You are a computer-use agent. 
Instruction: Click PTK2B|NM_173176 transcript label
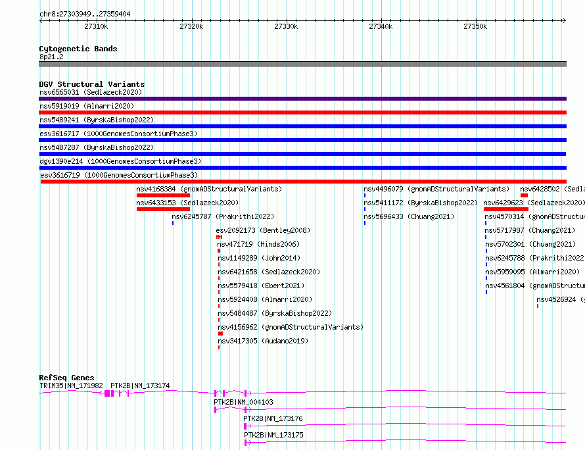click(273, 418)
